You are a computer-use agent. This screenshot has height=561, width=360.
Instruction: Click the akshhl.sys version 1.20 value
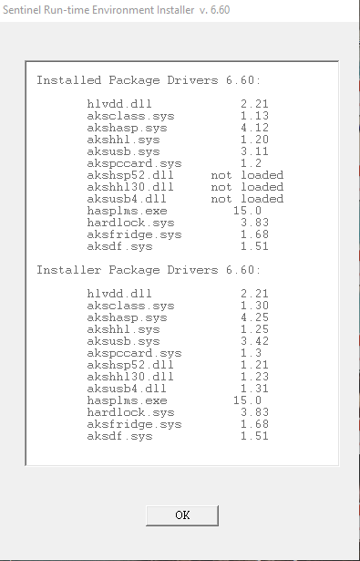254,140
